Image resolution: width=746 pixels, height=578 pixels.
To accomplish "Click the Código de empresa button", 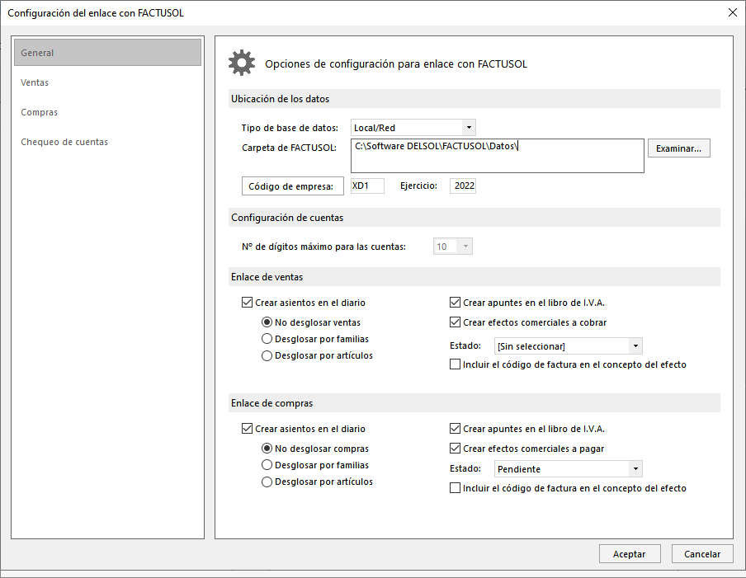I will [x=293, y=186].
